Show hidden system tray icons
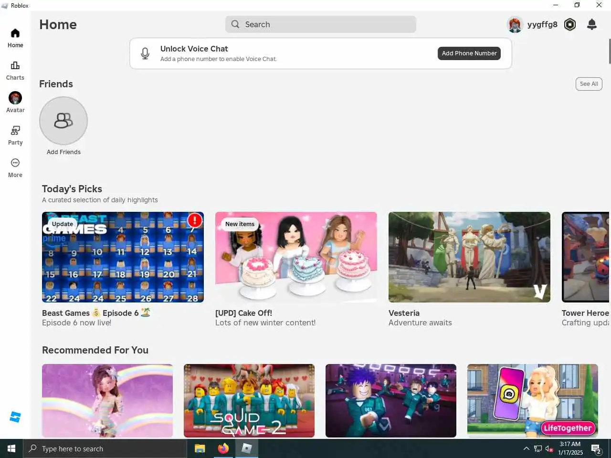The image size is (611, 458). [x=526, y=448]
